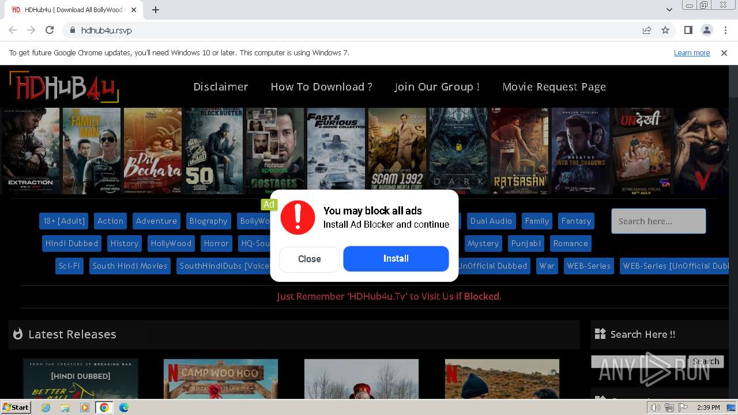Open the side panel icon
Viewport: 738px width, 415px height.
click(688, 30)
